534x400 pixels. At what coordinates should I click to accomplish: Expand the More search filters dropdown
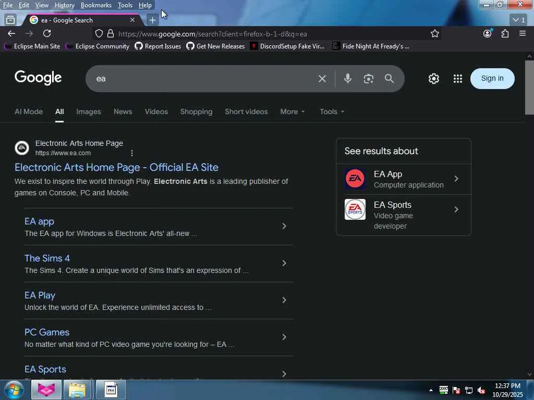(293, 111)
